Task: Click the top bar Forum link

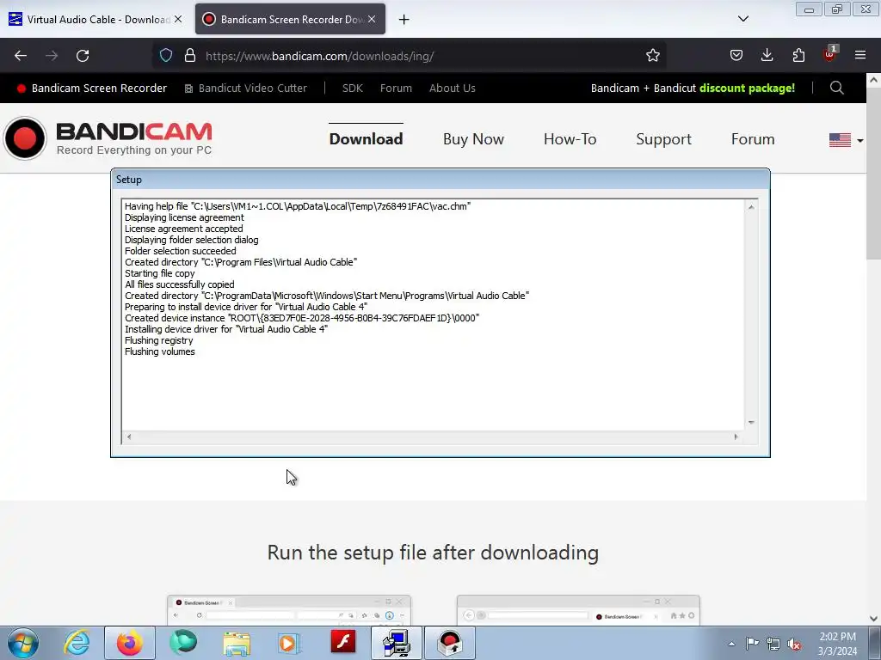Action: tap(396, 89)
